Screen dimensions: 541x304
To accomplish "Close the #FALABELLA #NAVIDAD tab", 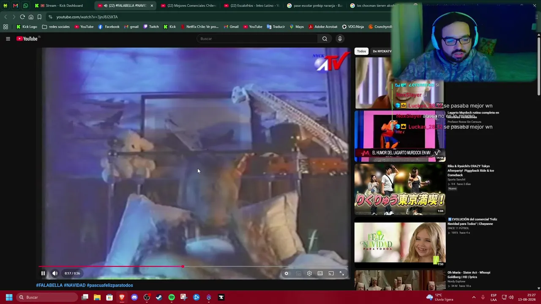I will point(151,5).
